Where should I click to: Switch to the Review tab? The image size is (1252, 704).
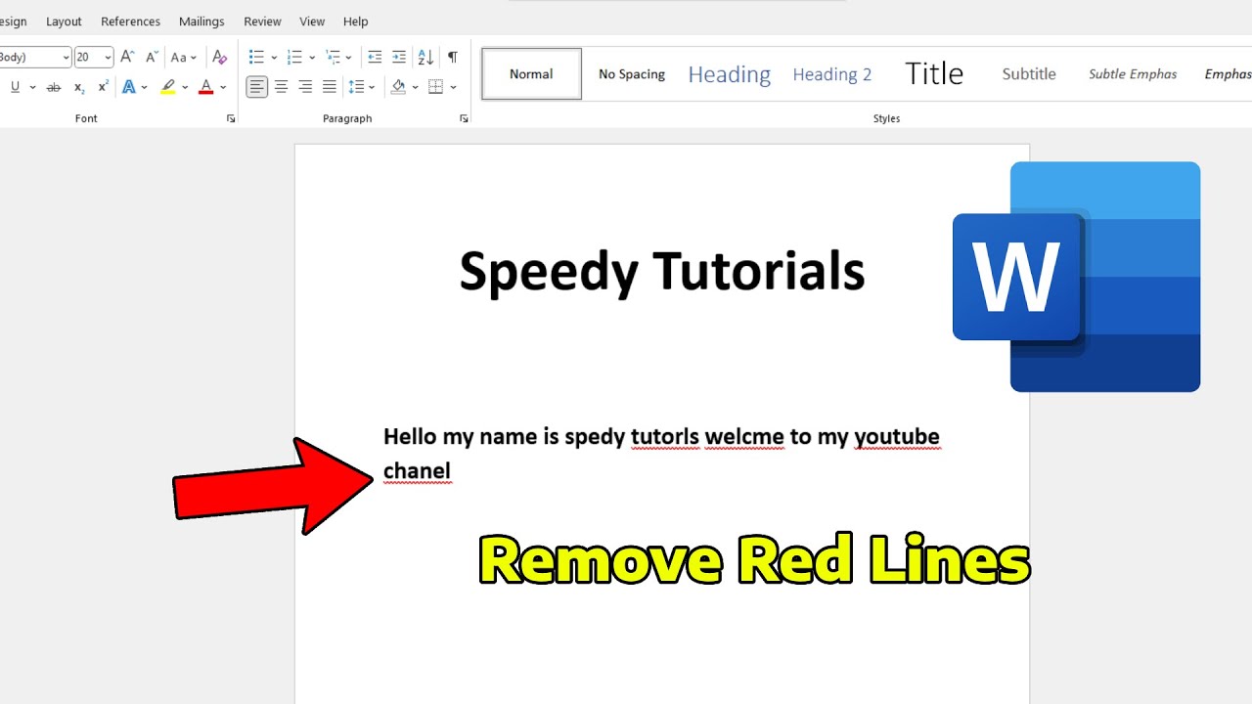point(262,22)
